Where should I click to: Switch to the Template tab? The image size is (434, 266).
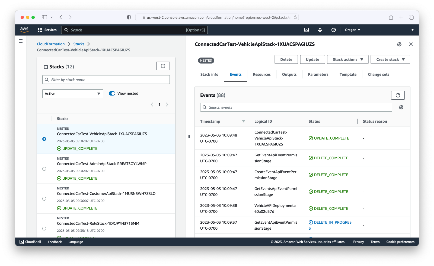click(x=348, y=74)
